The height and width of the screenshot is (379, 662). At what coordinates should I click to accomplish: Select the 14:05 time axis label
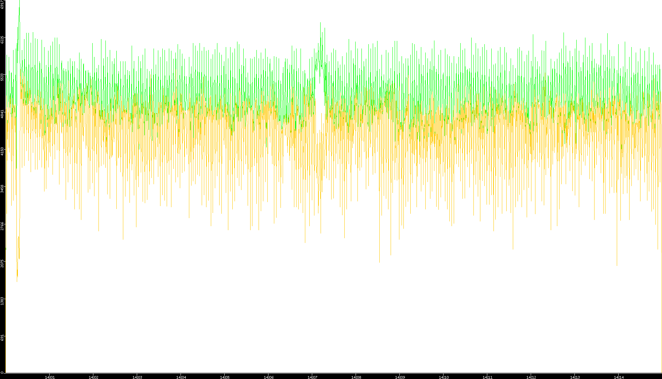tap(225, 377)
